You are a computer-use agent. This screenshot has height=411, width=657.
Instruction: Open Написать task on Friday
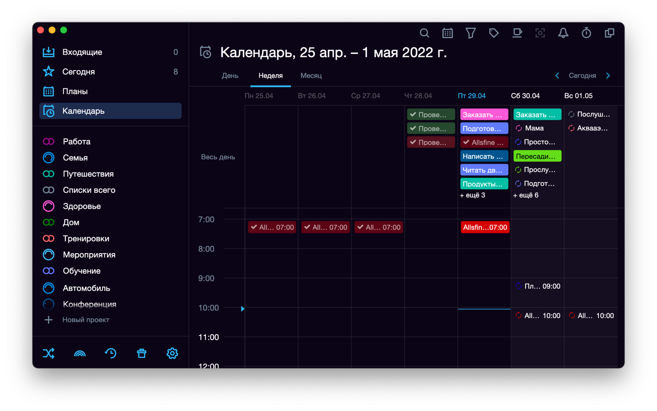484,156
